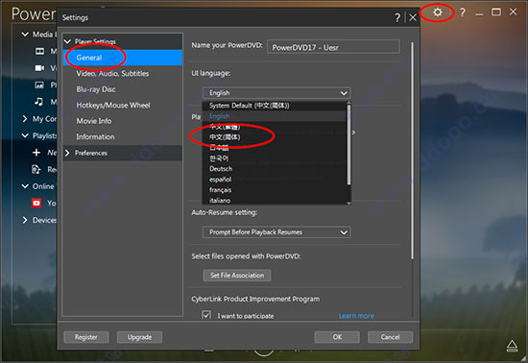Click the Upgrade button
The height and width of the screenshot is (363, 528).
tap(139, 337)
